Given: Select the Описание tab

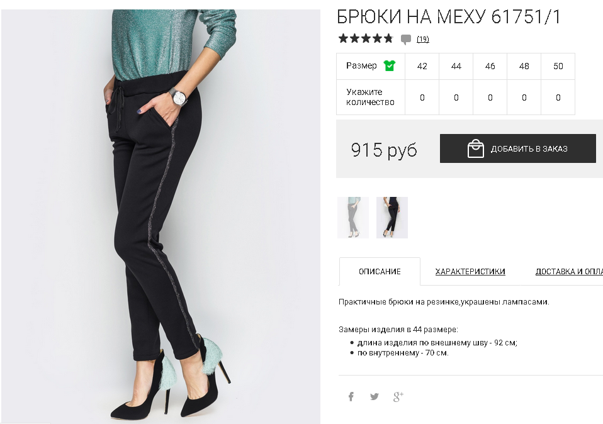Looking at the screenshot, I should tap(380, 271).
